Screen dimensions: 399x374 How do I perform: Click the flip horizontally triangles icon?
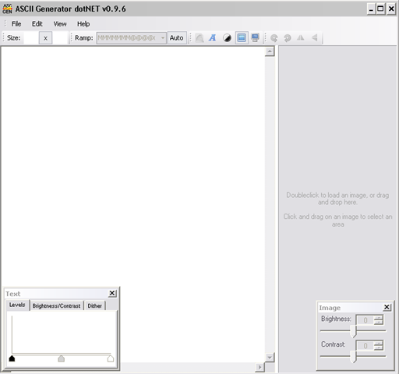click(x=301, y=38)
